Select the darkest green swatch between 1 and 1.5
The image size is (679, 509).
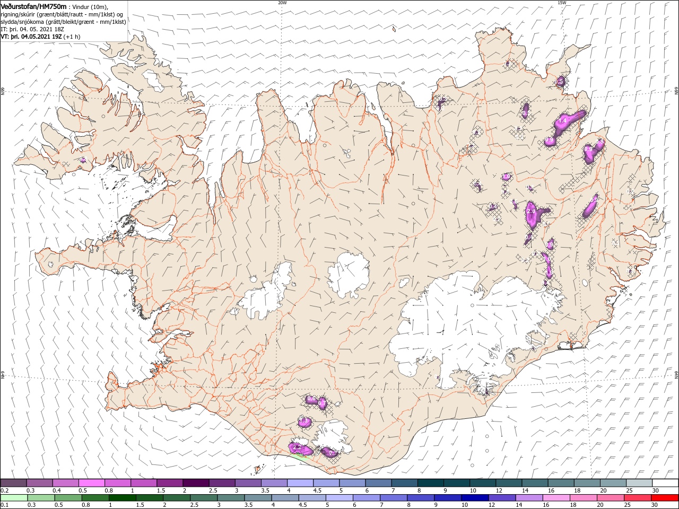pyautogui.click(x=122, y=498)
